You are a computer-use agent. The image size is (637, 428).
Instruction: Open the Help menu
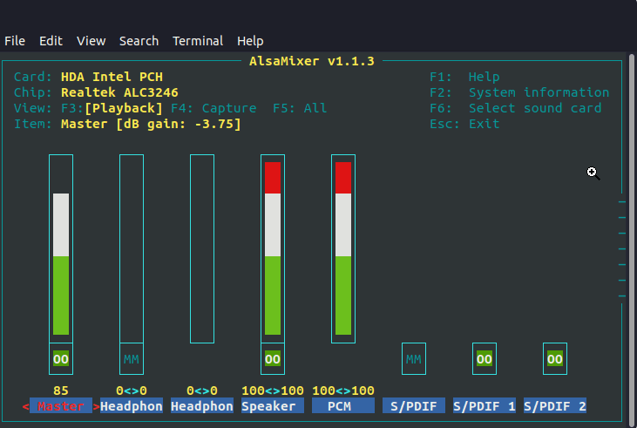[x=250, y=41]
